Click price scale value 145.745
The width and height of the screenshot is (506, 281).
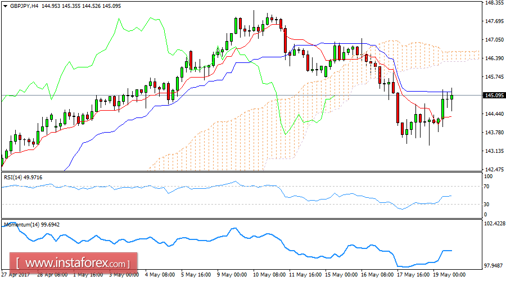point(494,77)
